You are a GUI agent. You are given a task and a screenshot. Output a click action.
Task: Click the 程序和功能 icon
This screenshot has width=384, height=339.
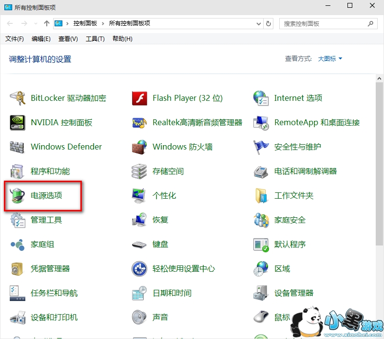(17, 171)
